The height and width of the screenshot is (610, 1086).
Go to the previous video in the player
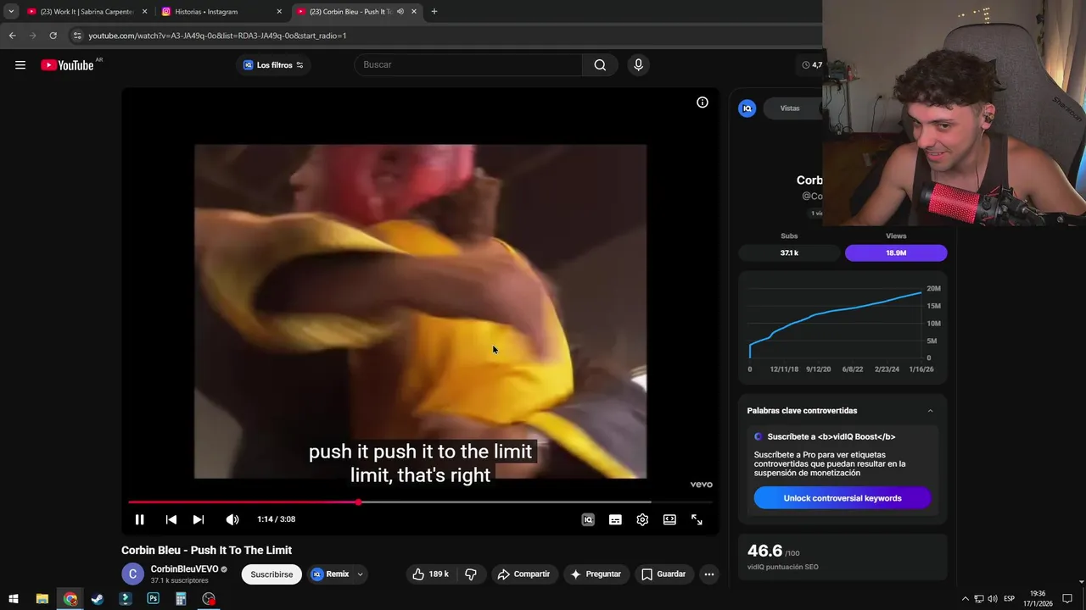(x=171, y=519)
